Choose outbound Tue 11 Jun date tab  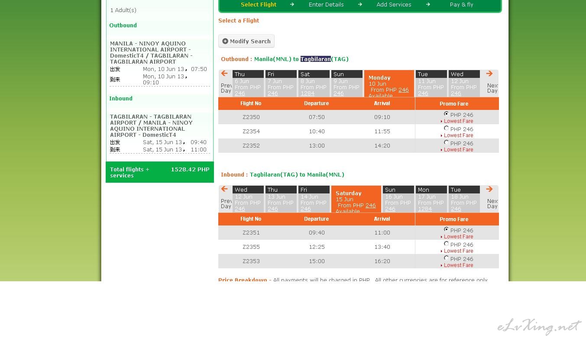point(431,84)
